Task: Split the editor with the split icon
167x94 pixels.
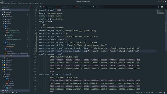Action: click(162, 7)
